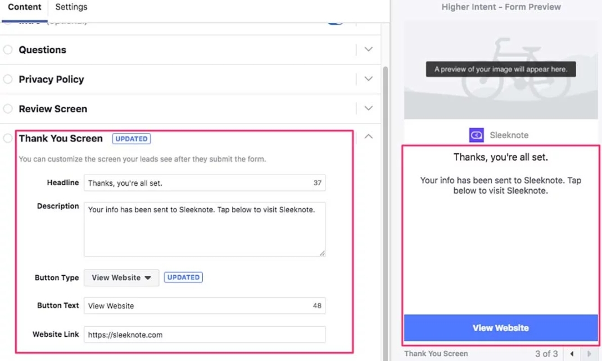Select the Thank You Screen section circle

[x=8, y=138]
